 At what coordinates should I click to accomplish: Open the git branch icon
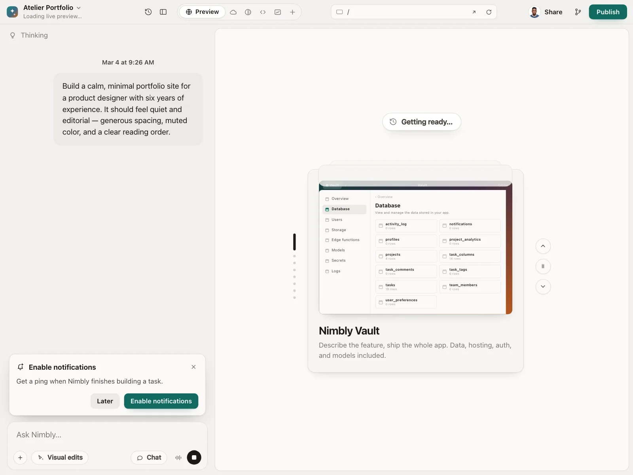coord(578,12)
